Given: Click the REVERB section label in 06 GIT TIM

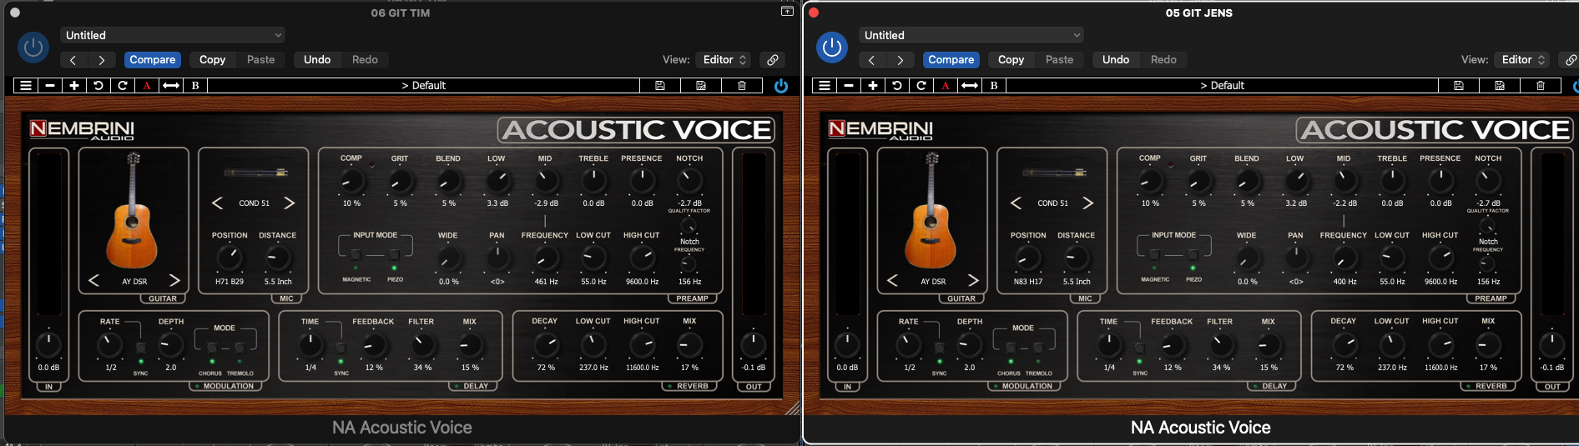Looking at the screenshot, I should pyautogui.click(x=692, y=386).
